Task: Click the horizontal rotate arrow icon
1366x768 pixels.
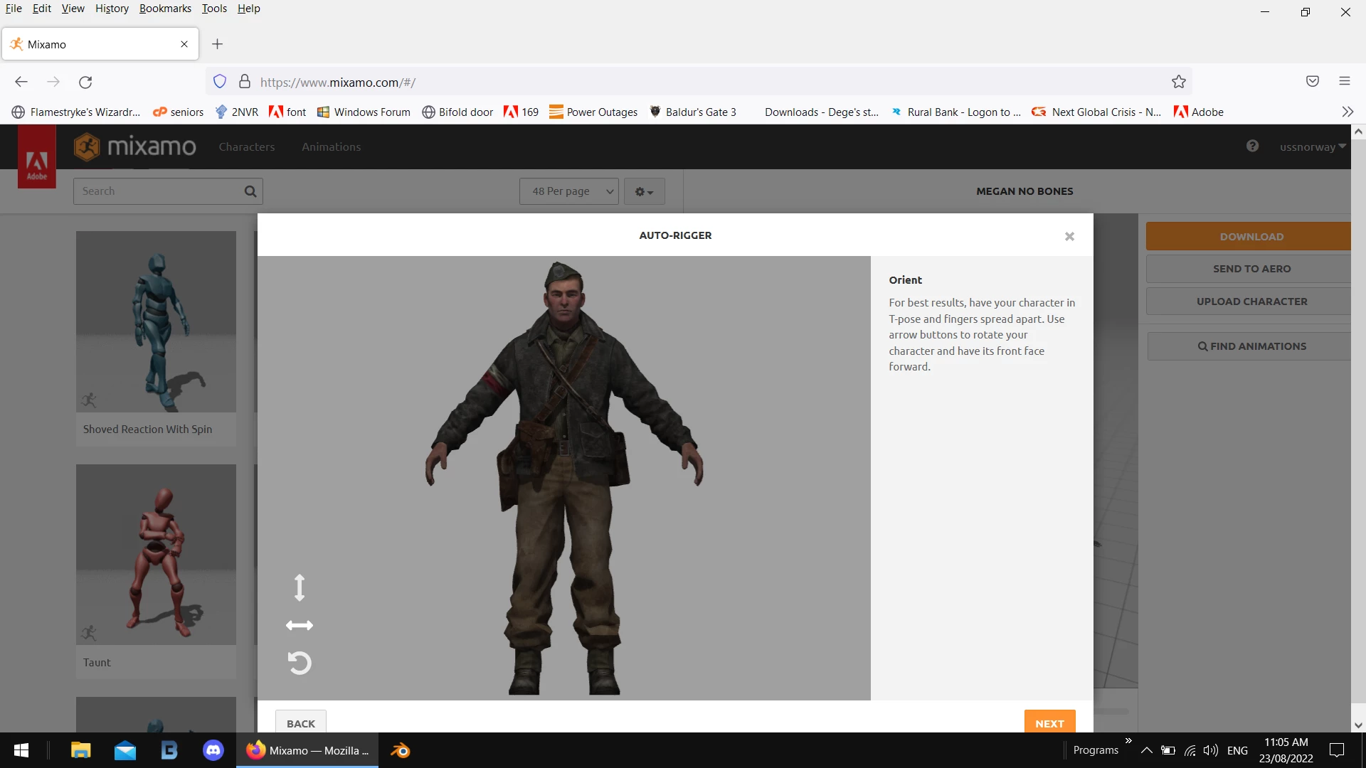Action: point(300,625)
